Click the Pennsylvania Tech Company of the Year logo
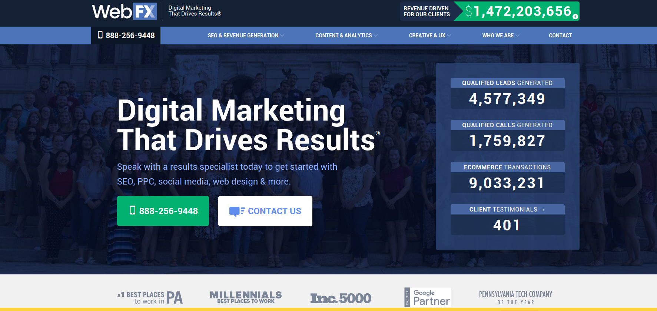Image resolution: width=657 pixels, height=311 pixels. click(x=515, y=298)
